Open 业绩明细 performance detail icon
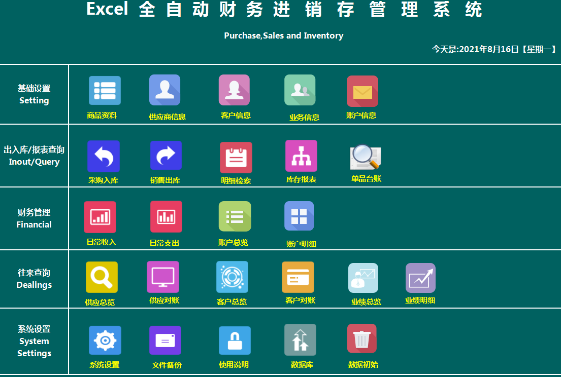The width and height of the screenshot is (561, 377). coord(420,277)
